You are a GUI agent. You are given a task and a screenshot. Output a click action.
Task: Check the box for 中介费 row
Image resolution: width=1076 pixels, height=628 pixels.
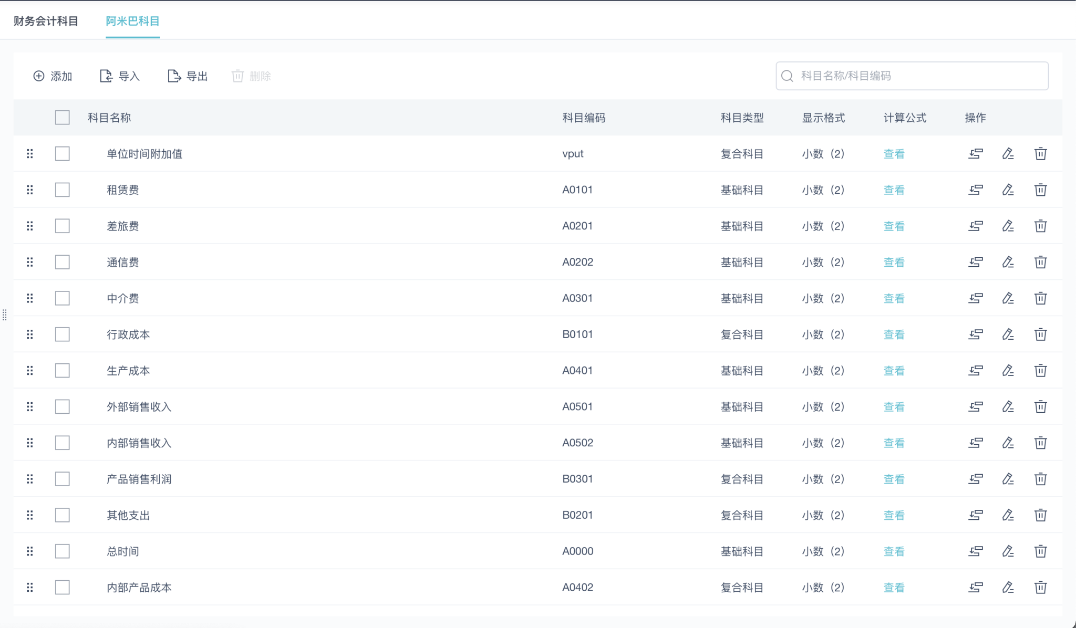point(63,298)
